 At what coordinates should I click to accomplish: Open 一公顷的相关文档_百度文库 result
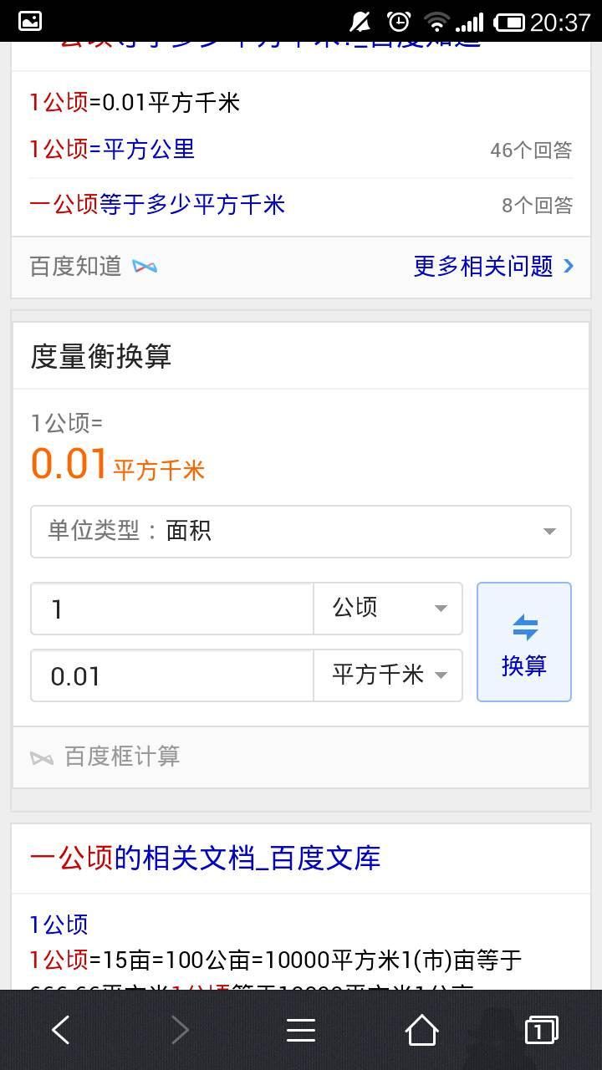pos(205,859)
